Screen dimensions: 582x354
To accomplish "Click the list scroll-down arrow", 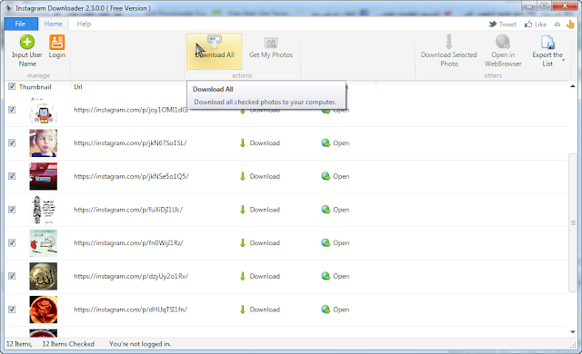I will coord(572,332).
